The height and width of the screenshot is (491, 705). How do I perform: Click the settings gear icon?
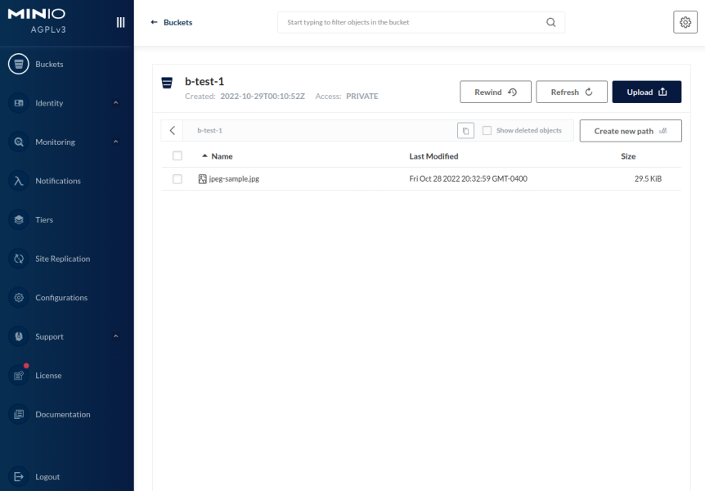(x=685, y=22)
